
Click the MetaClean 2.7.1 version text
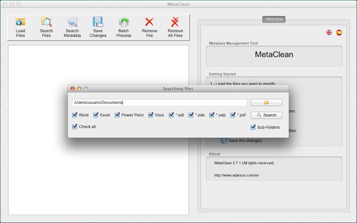coord(244,163)
